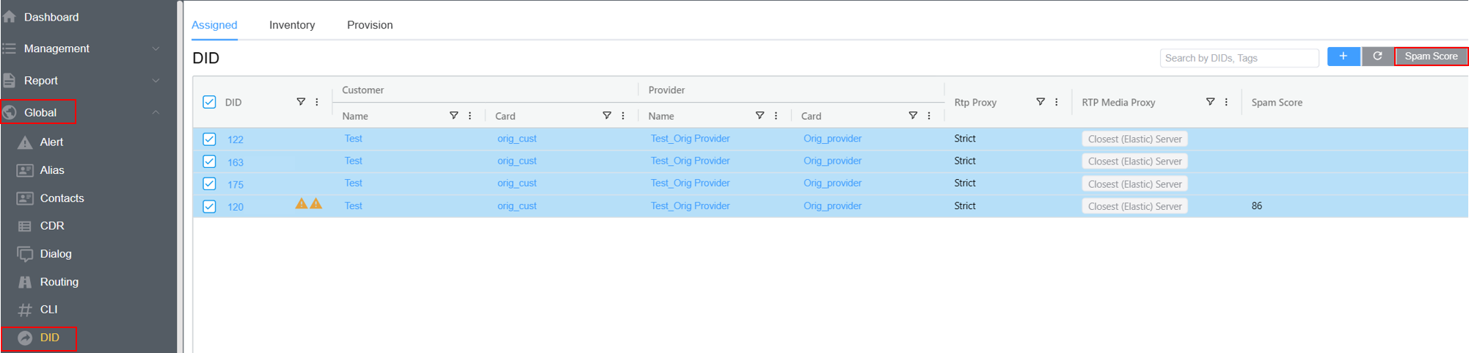Open Alert via warning triangle icon
Image resolution: width=1469 pixels, height=353 pixels.
click(x=25, y=142)
